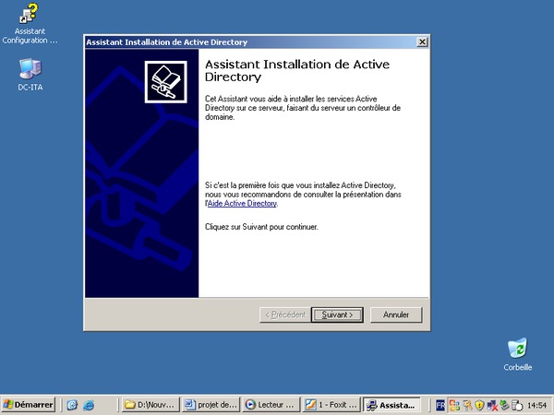Screen dimensions: 554x415
Task: Click the green arrows tray icon
Action: pyautogui.click(x=504, y=405)
